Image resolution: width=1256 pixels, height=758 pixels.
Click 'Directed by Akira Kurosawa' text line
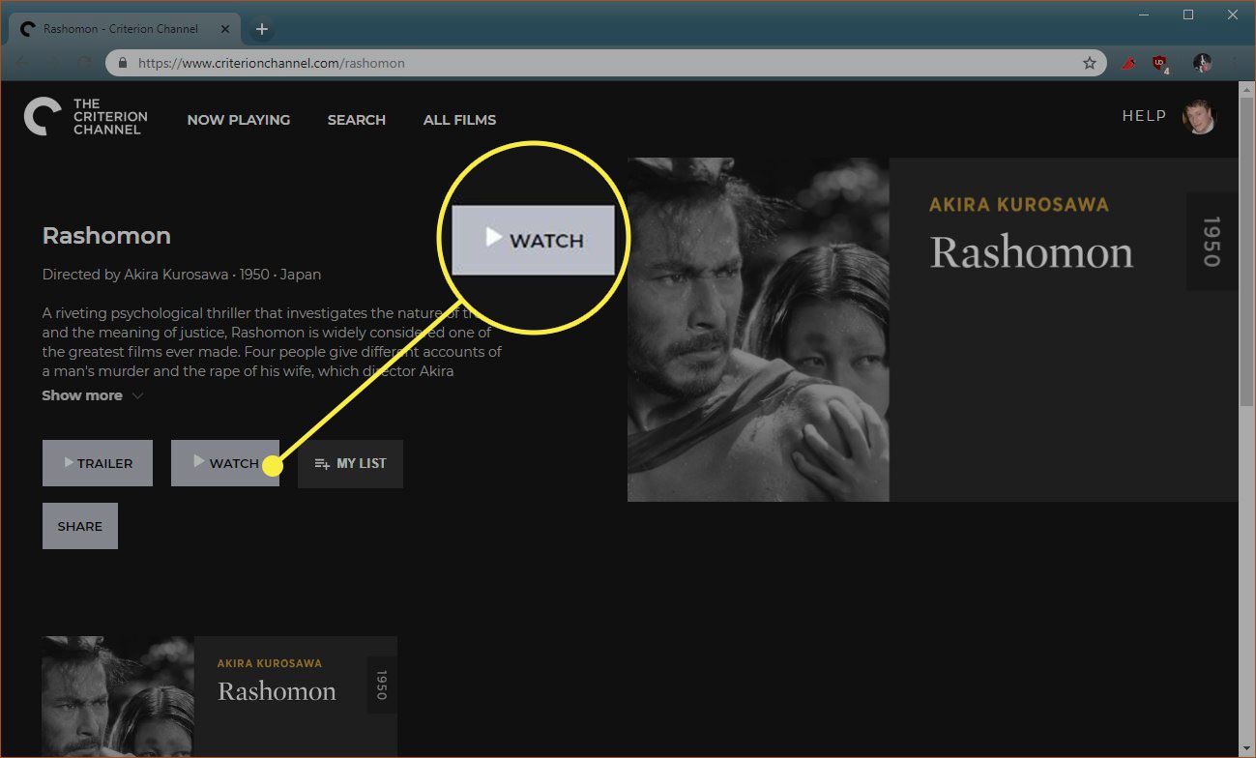coord(182,275)
